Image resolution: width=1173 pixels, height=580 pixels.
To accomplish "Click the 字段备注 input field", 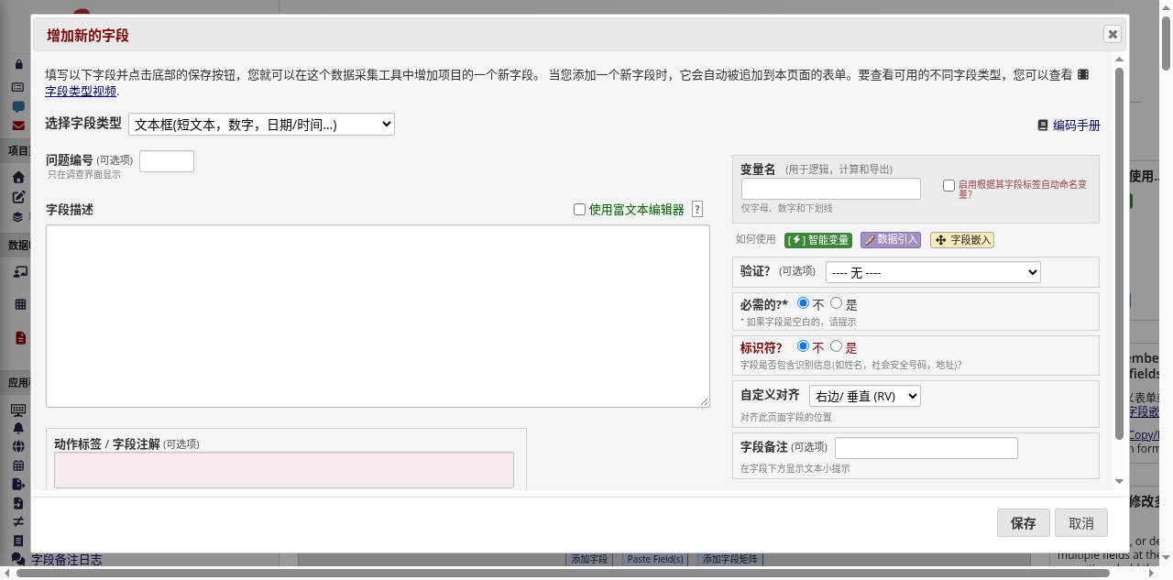I will tap(926, 448).
